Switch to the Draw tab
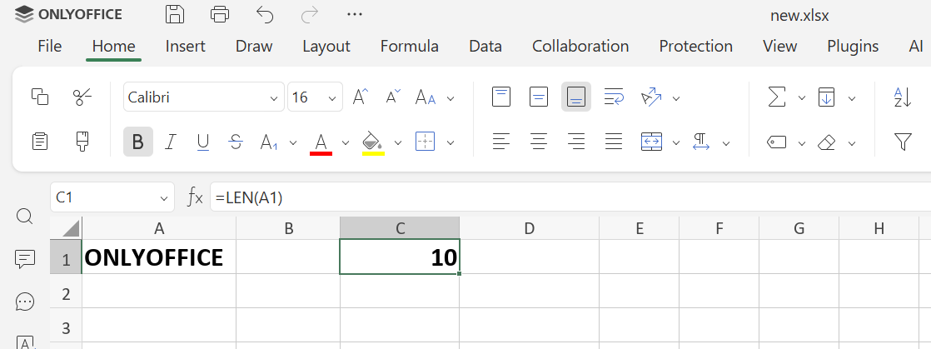This screenshot has width=931, height=349. click(254, 47)
